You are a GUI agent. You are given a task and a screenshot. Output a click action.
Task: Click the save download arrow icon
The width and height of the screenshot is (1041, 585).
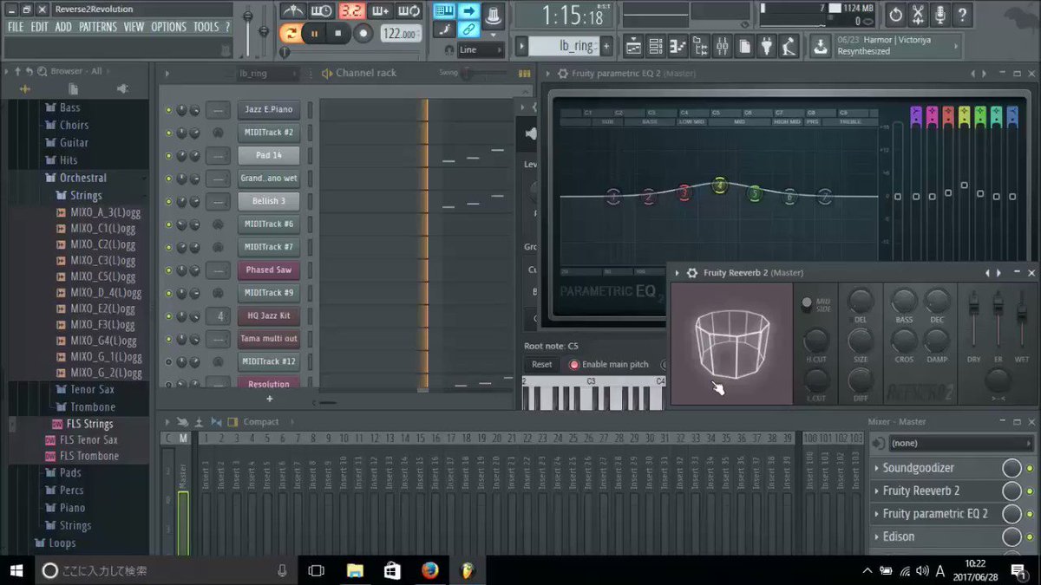coord(820,46)
